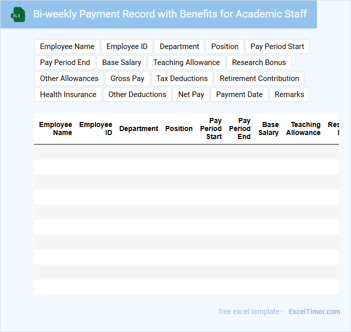Viewport: 351px width, 332px height.
Task: Click the page title about Bi-weekly Payment Record
Action: (x=170, y=14)
